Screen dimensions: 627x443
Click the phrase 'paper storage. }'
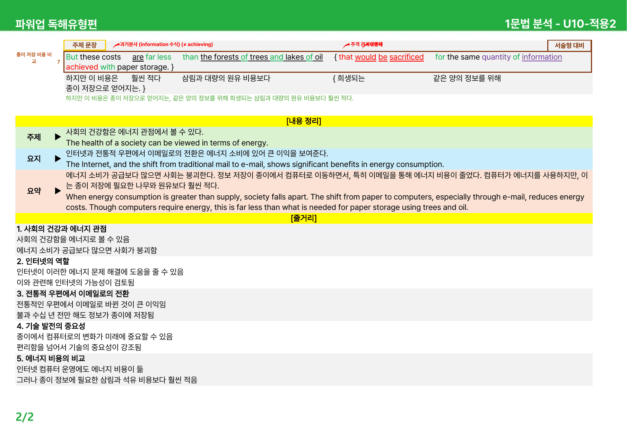coord(146,67)
